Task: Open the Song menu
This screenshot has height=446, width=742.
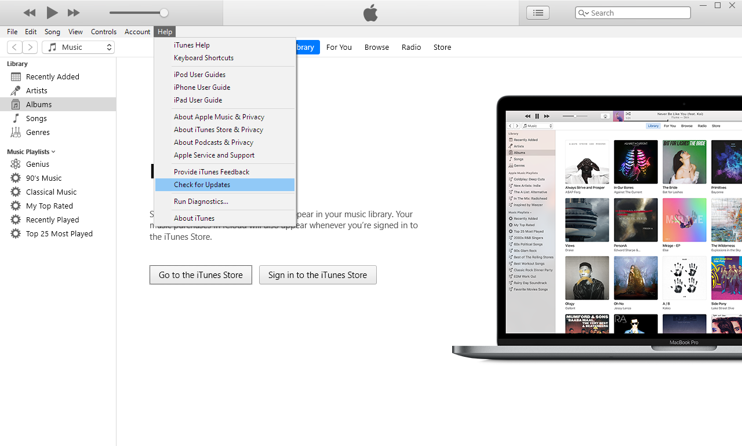Action: tap(52, 32)
